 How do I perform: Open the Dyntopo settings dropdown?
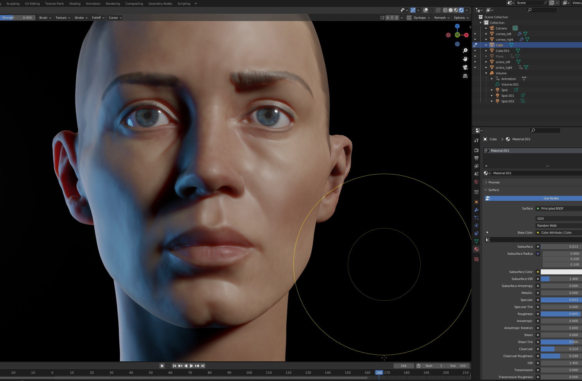[x=422, y=18]
